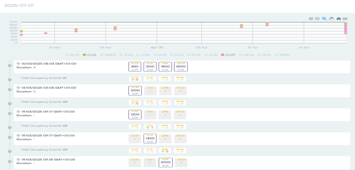Click the HELM 5500 EUR price box
The image size is (355, 170).
tap(181, 67)
